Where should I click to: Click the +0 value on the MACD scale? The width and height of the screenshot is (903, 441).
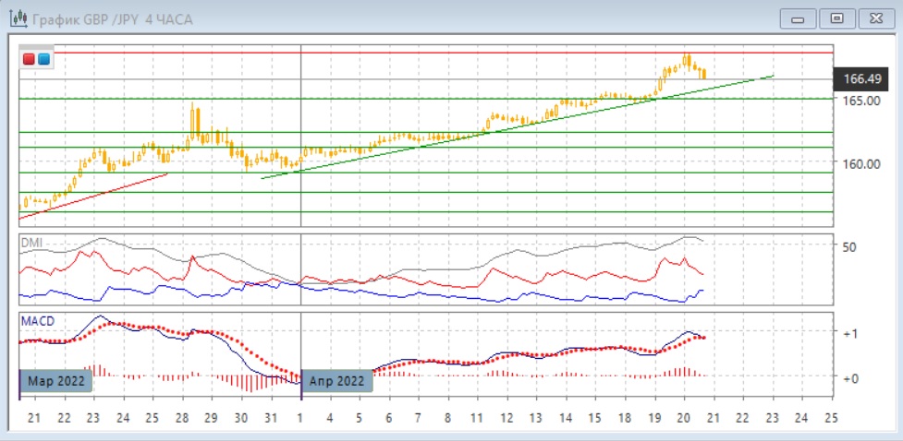850,378
